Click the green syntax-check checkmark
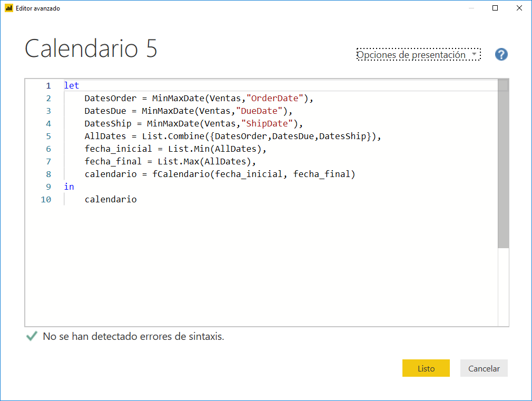This screenshot has width=532, height=401. (31, 336)
